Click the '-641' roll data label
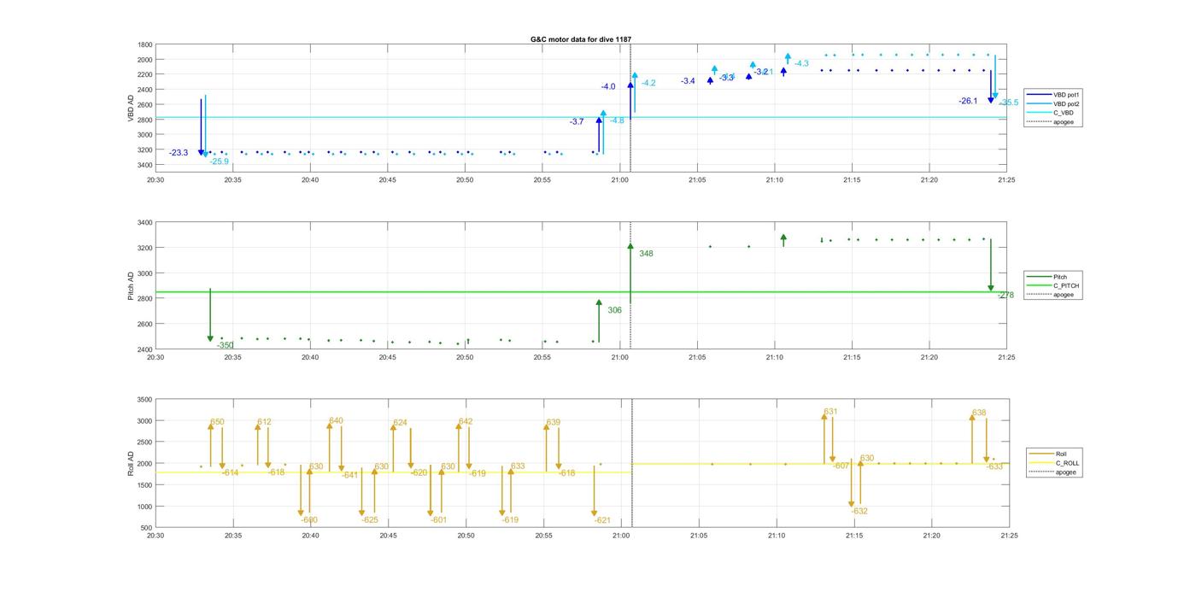Screen dimensions: 1196x592 (x=349, y=475)
